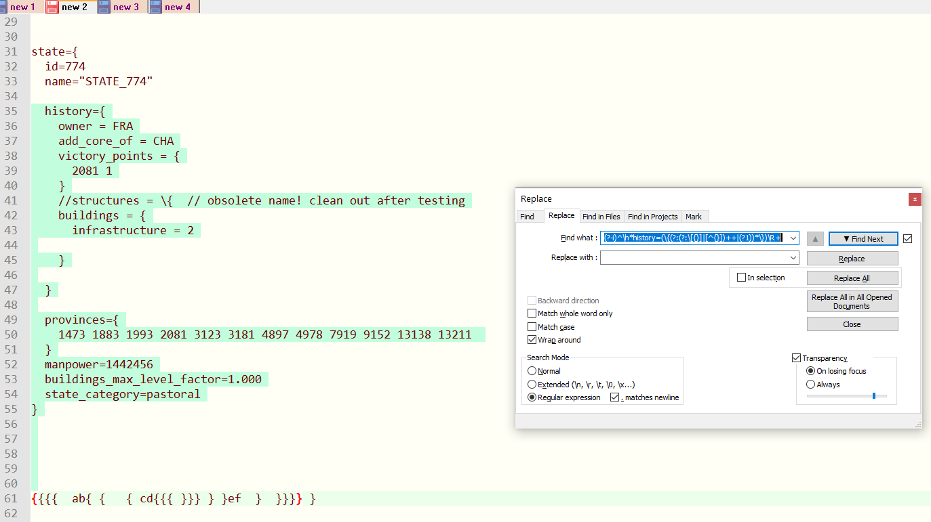Click the dialog resize grip corner

click(x=918, y=425)
